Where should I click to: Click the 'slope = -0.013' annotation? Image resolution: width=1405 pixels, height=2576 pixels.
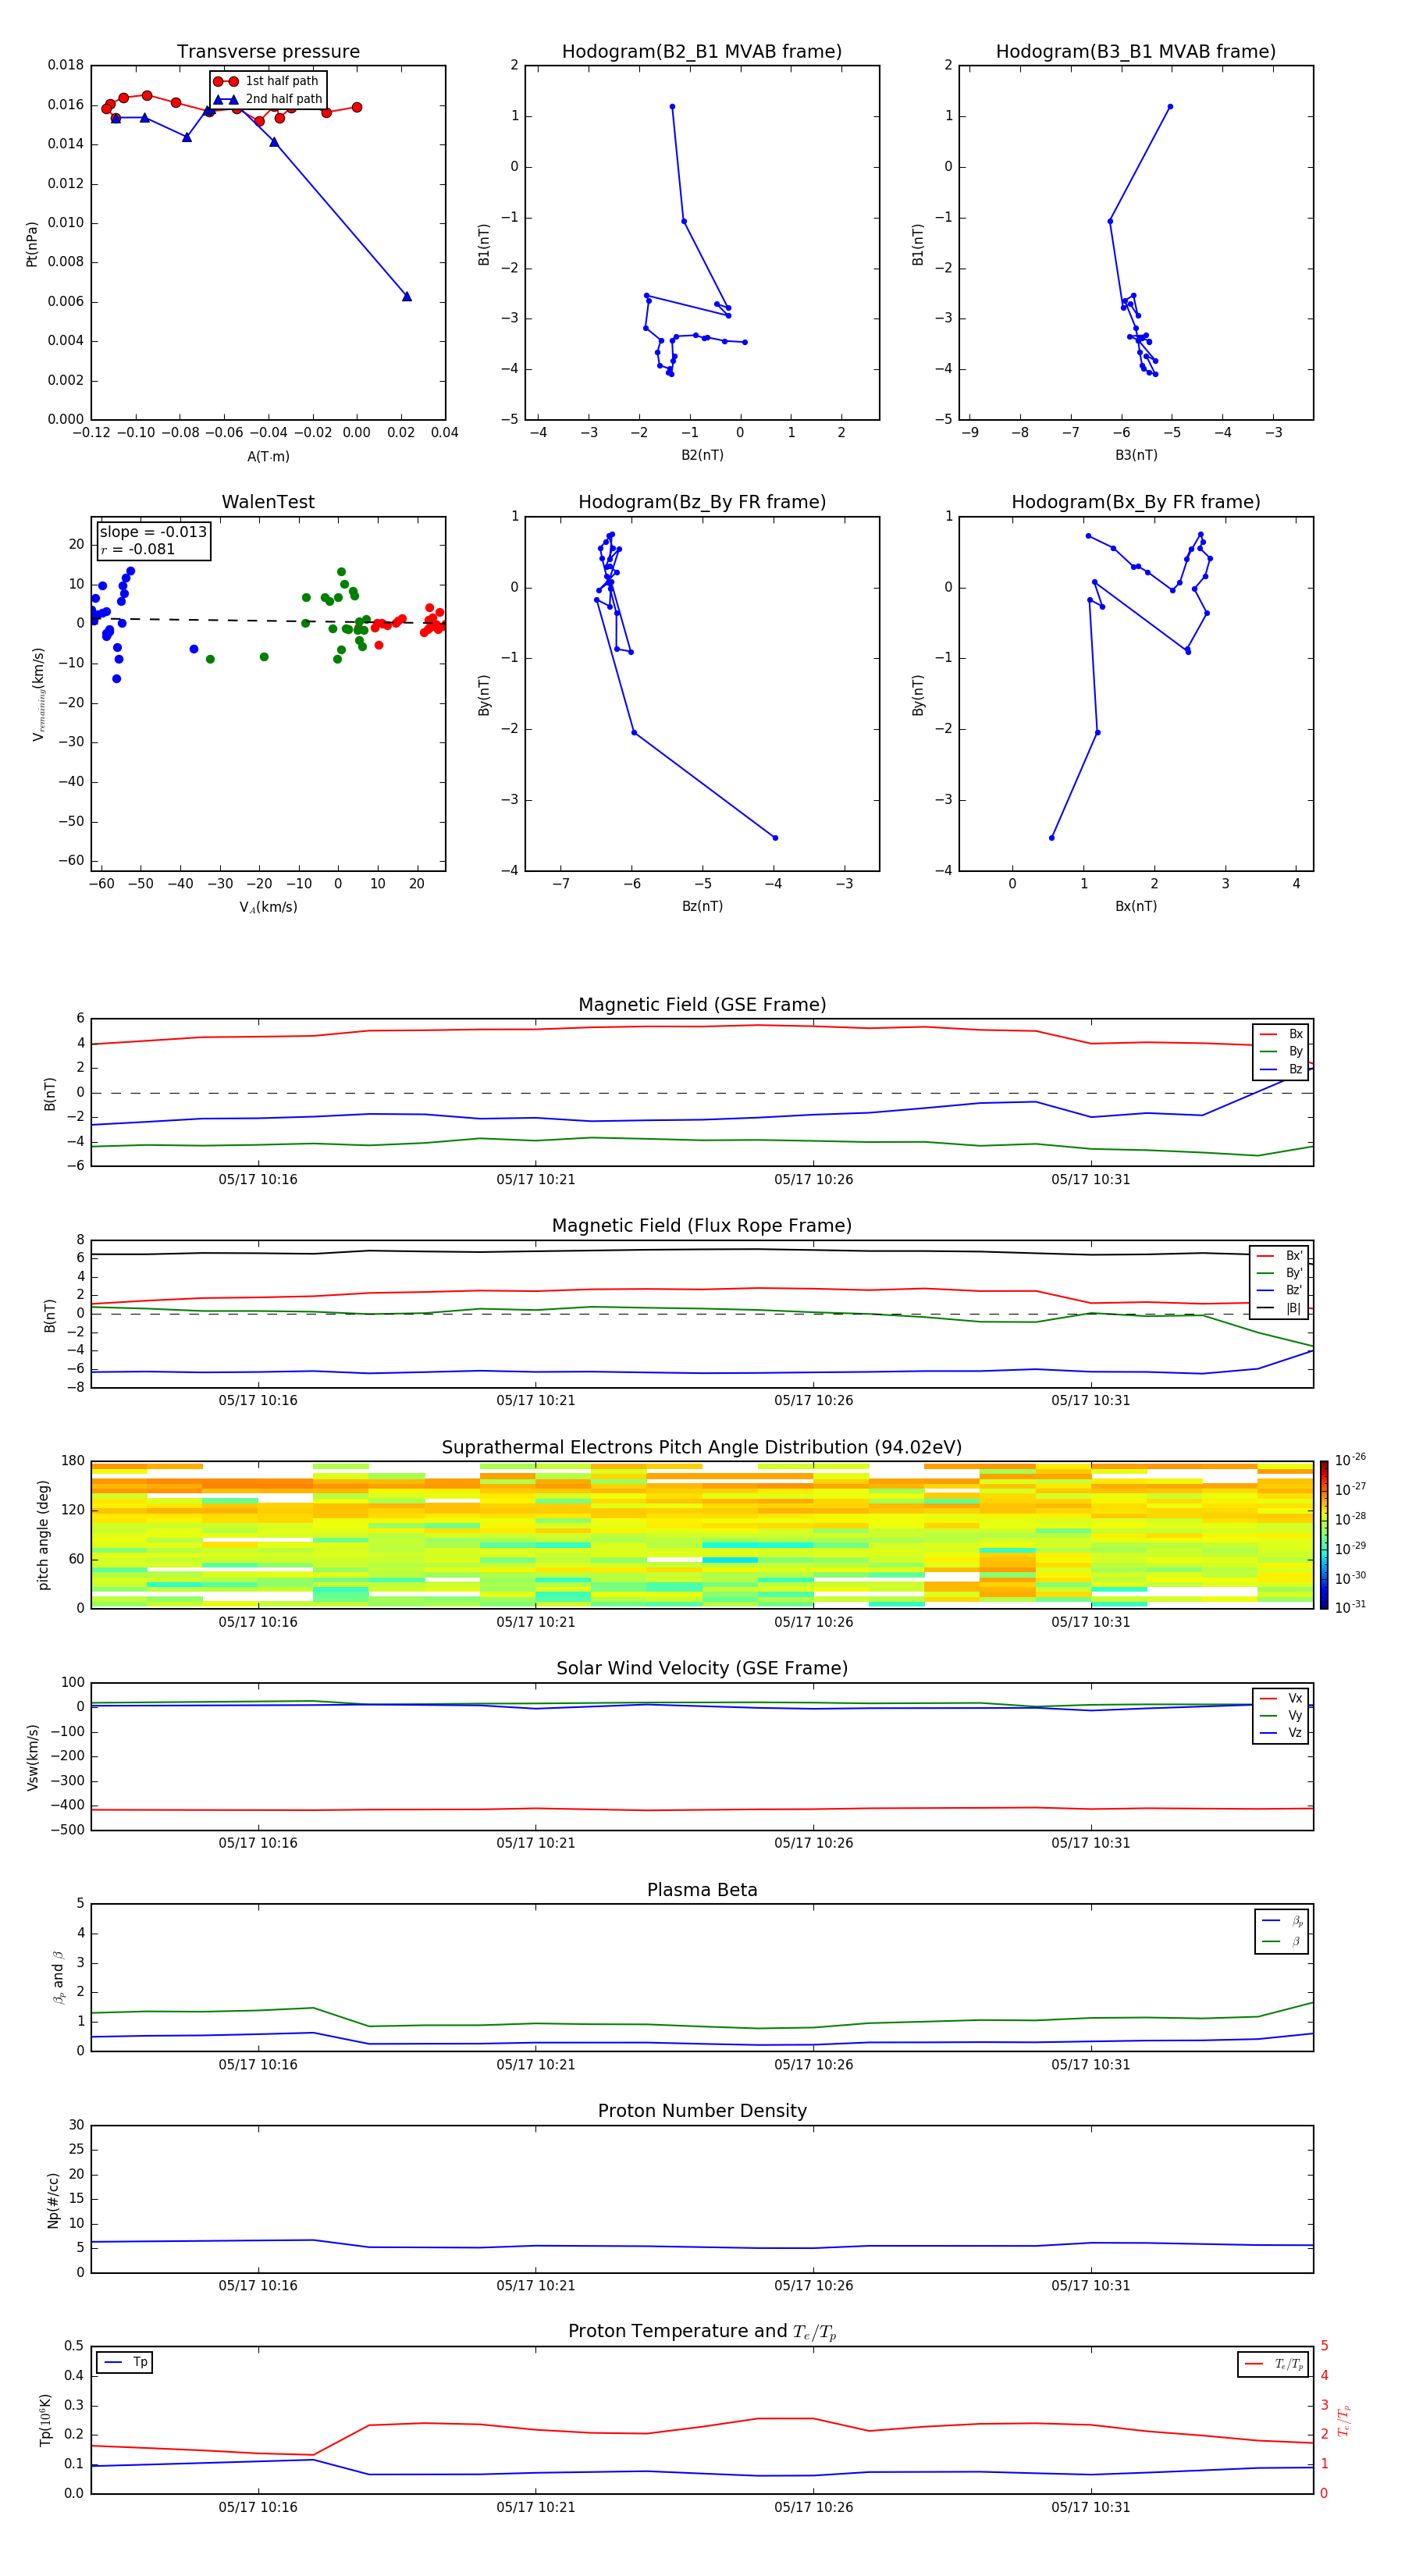tap(153, 532)
